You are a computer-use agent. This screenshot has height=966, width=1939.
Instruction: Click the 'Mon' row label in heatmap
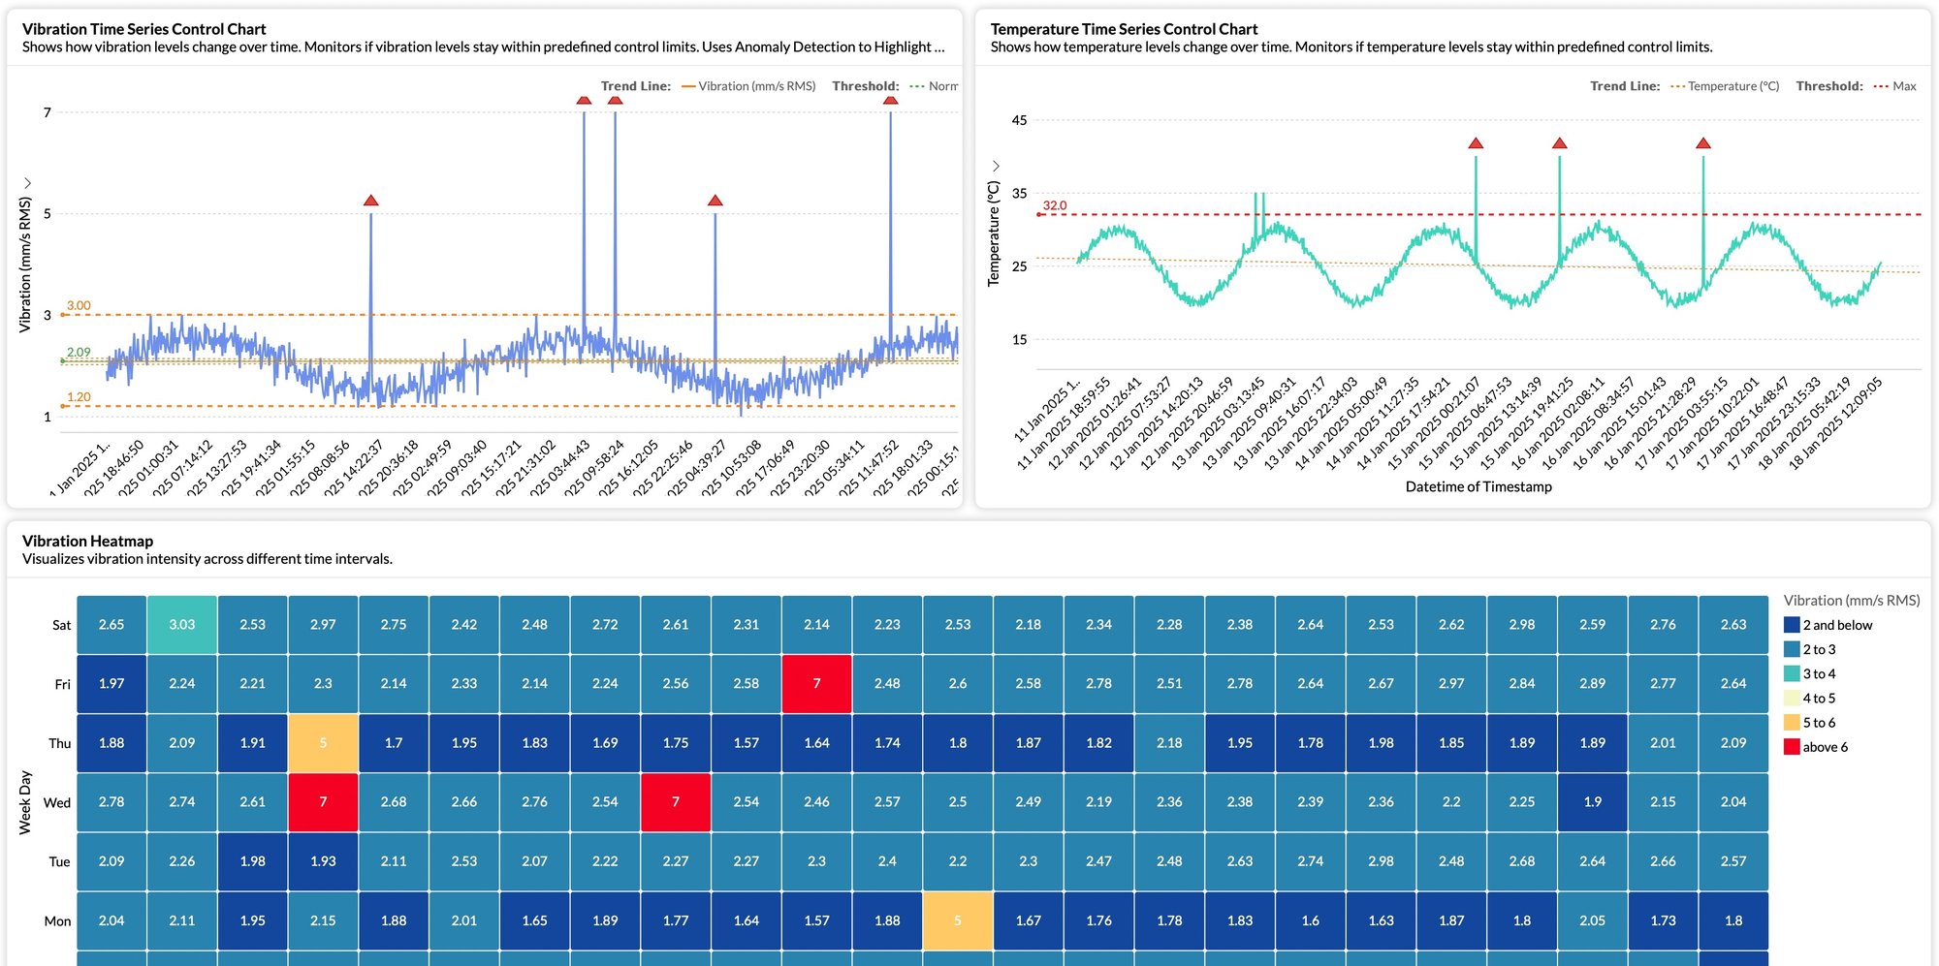57,921
